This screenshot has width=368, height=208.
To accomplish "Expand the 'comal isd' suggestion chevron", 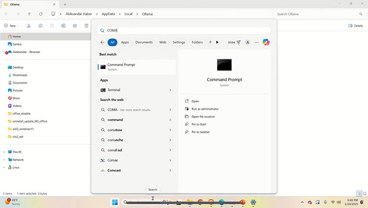I will click(x=170, y=150).
